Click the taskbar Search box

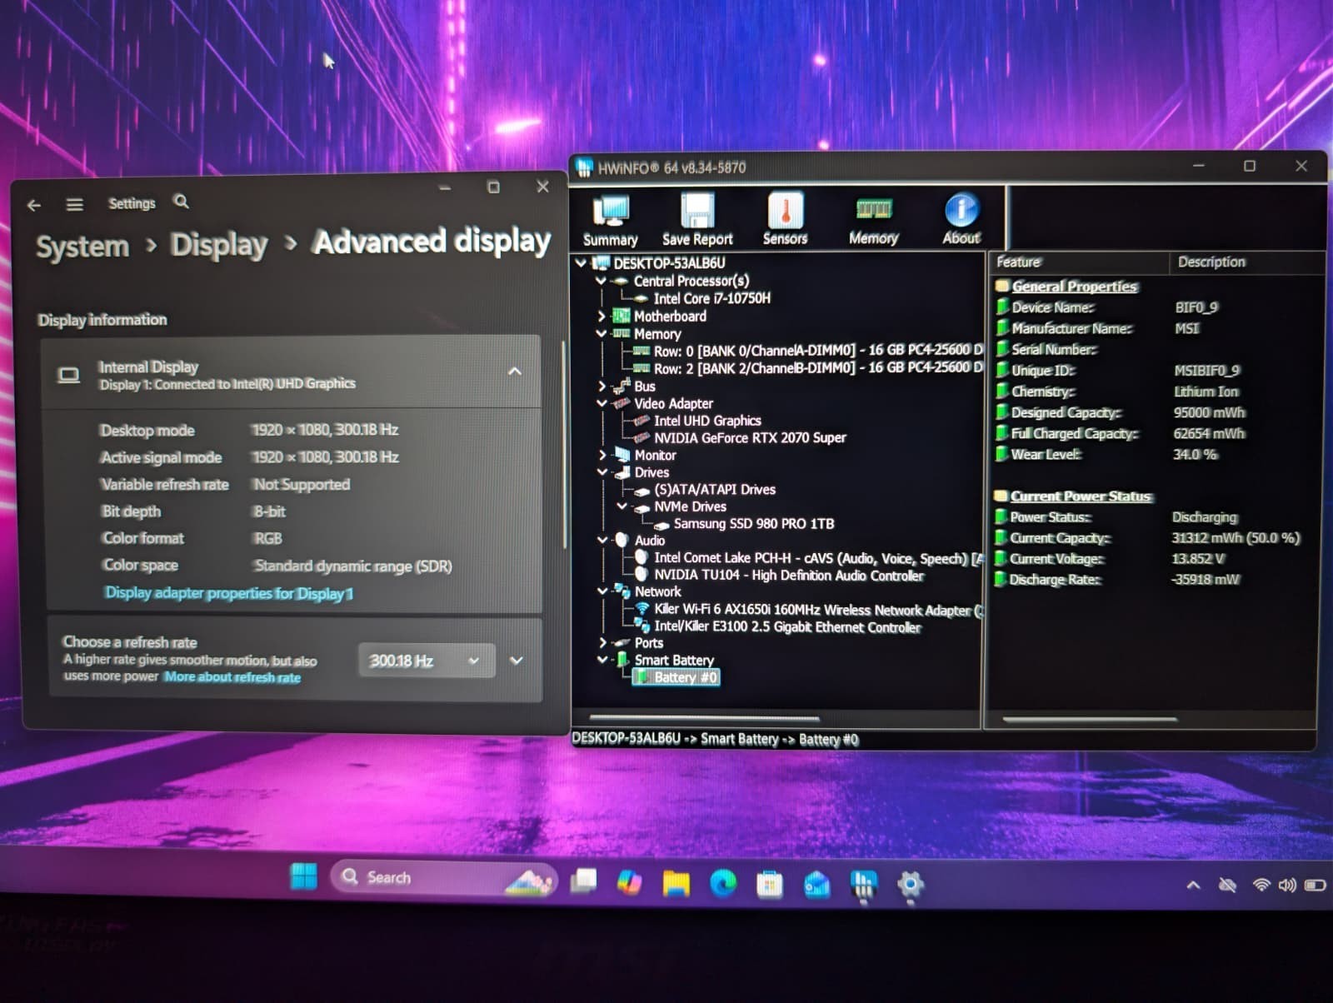(x=444, y=877)
